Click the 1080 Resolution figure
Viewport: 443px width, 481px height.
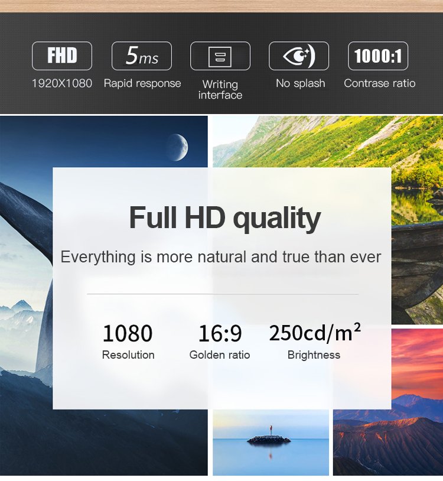click(x=128, y=334)
